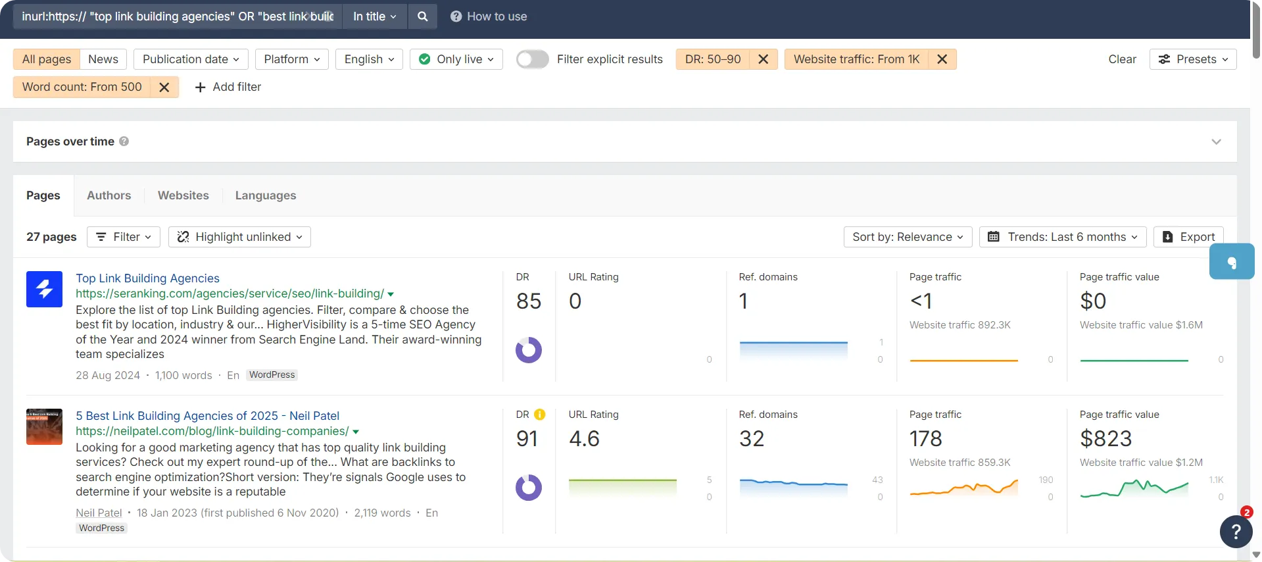Open the Highlight unlinked dropdown
The height and width of the screenshot is (562, 1262).
coord(239,237)
